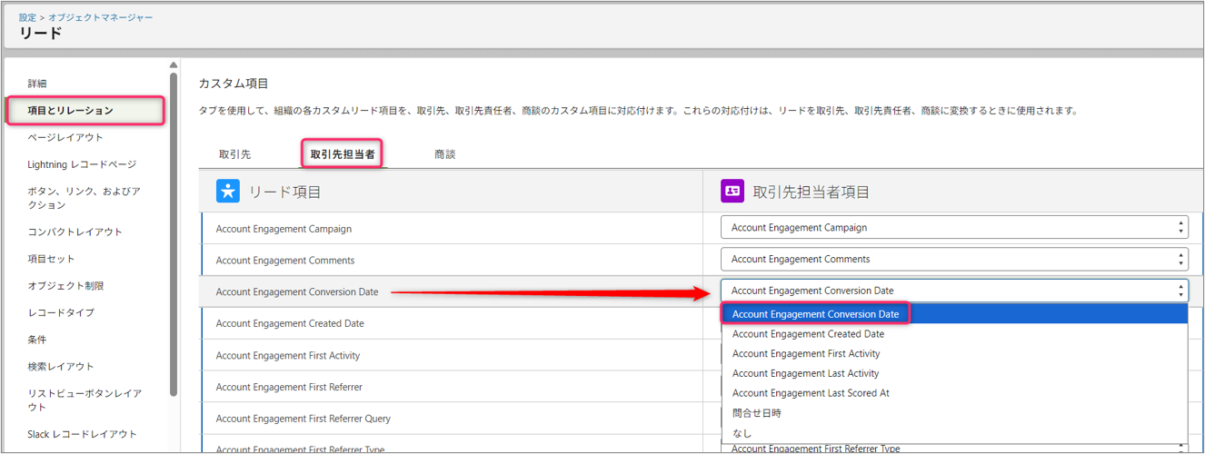Click the lead icon beside リード項目

pyautogui.click(x=227, y=191)
